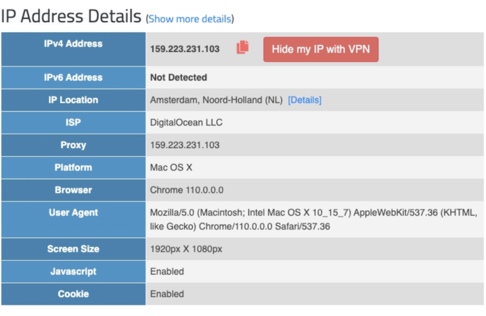Click the Cookie header cell
Screen dimensions: 486x316
(x=74, y=294)
